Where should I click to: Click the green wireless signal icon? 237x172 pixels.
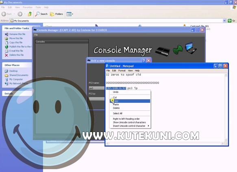(x=178, y=50)
